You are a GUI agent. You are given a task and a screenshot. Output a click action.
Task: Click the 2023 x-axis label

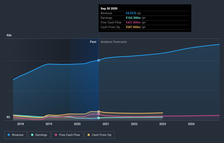163,124
